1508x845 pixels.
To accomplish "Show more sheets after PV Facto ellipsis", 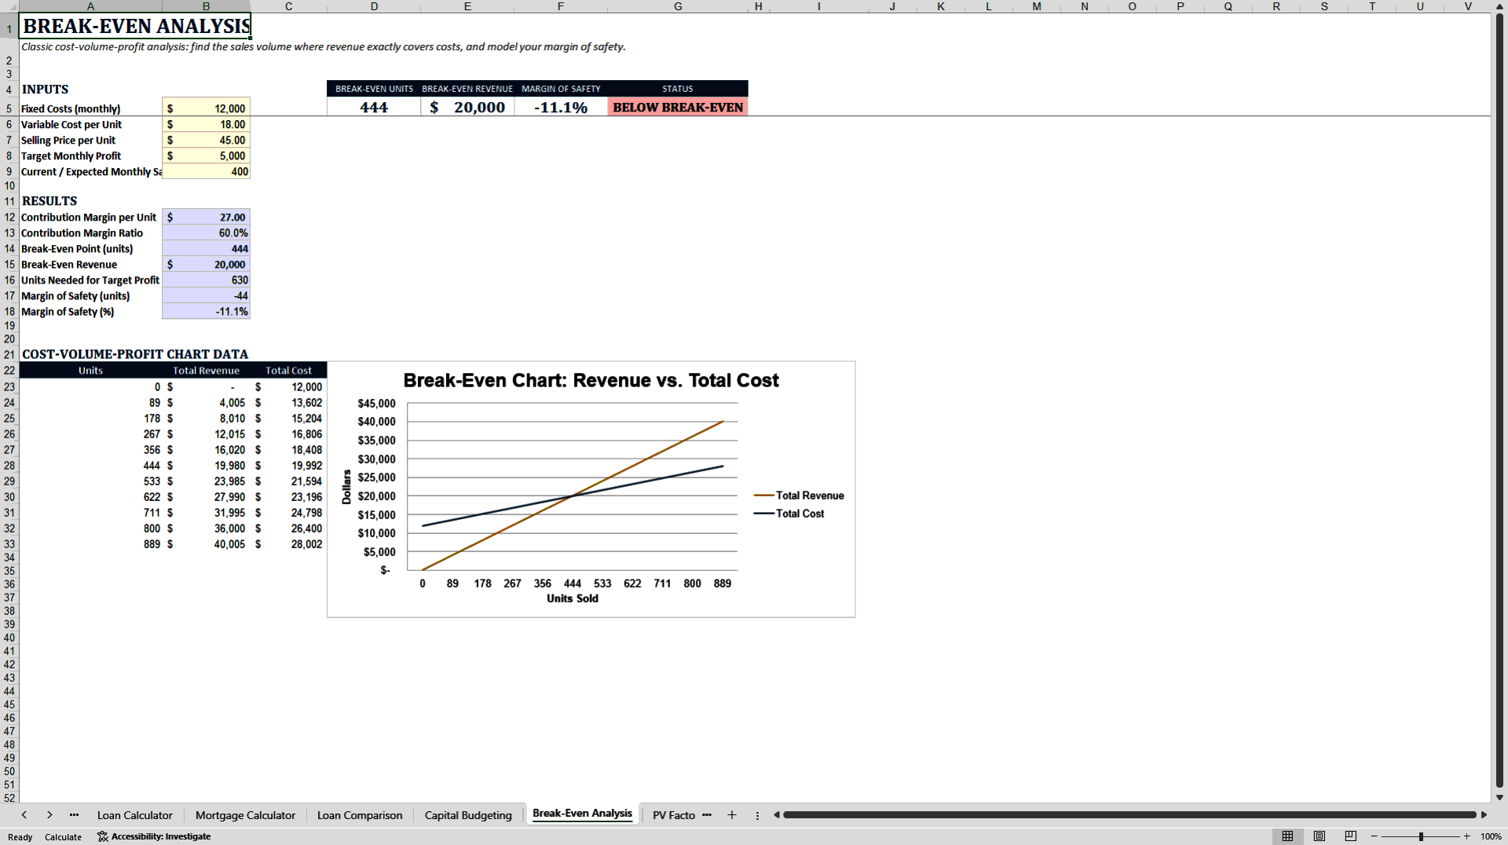I will point(707,815).
